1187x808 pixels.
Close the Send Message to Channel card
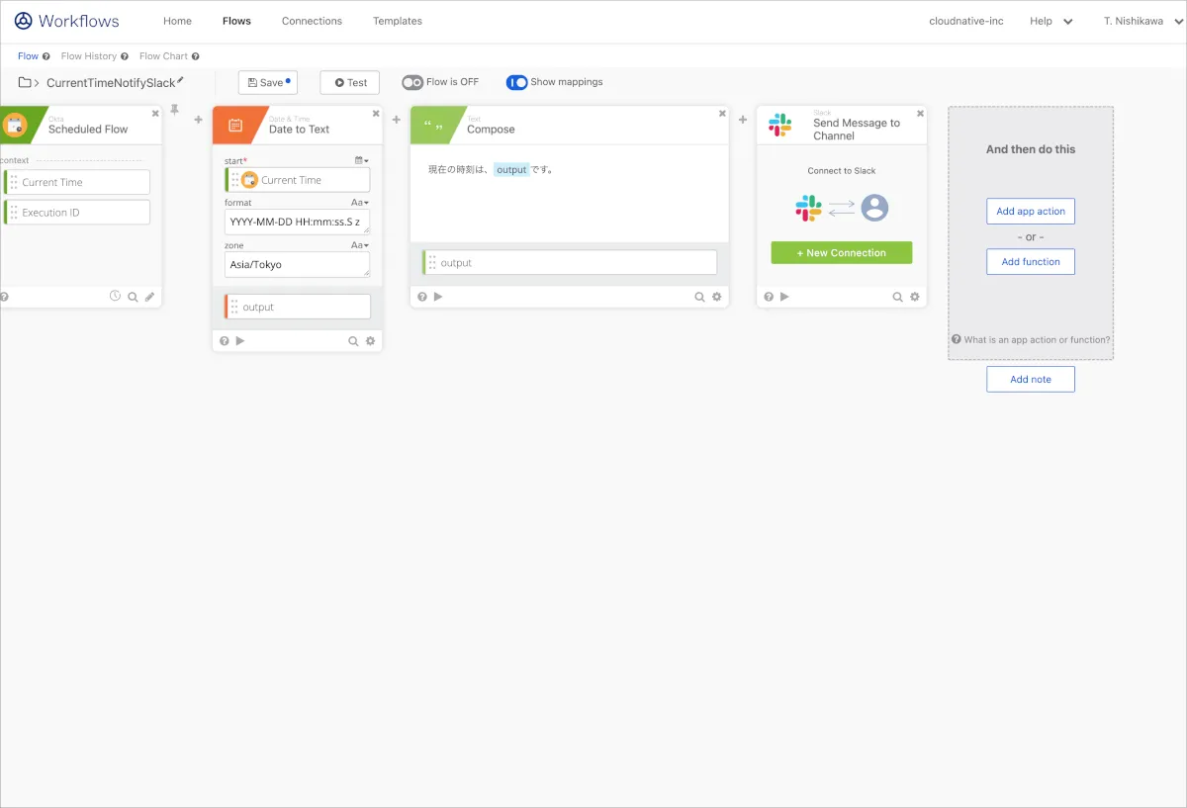coord(921,114)
